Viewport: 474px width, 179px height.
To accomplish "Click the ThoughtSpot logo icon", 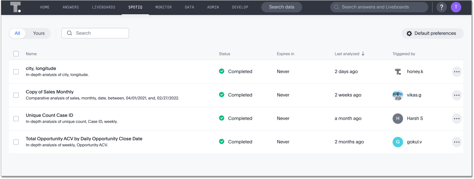I will point(15,7).
